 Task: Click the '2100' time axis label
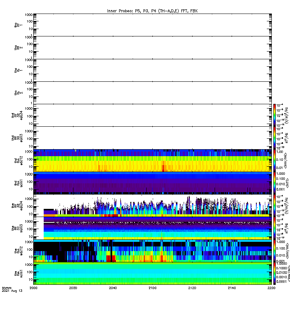pyautogui.click(x=152, y=288)
